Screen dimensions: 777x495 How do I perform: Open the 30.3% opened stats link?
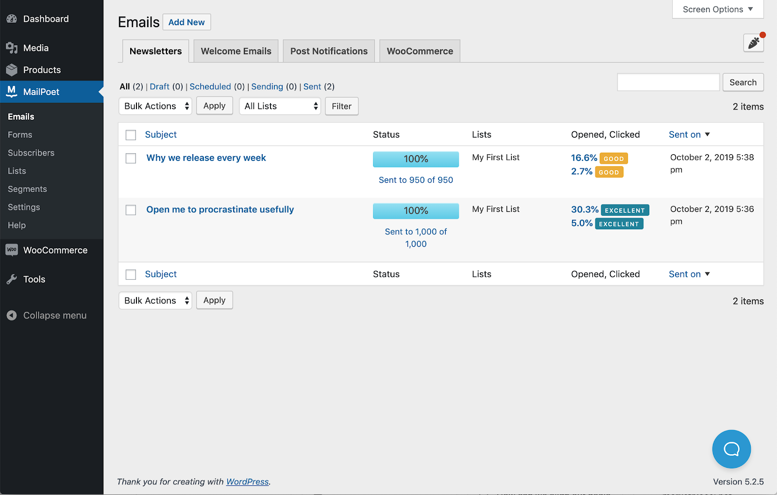(x=585, y=209)
